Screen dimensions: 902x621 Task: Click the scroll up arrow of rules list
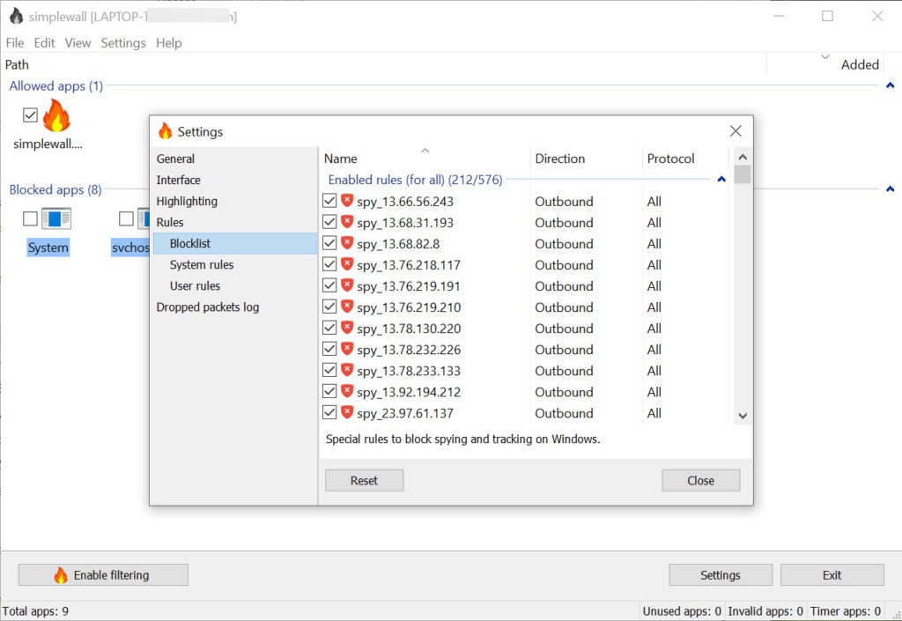(x=743, y=157)
